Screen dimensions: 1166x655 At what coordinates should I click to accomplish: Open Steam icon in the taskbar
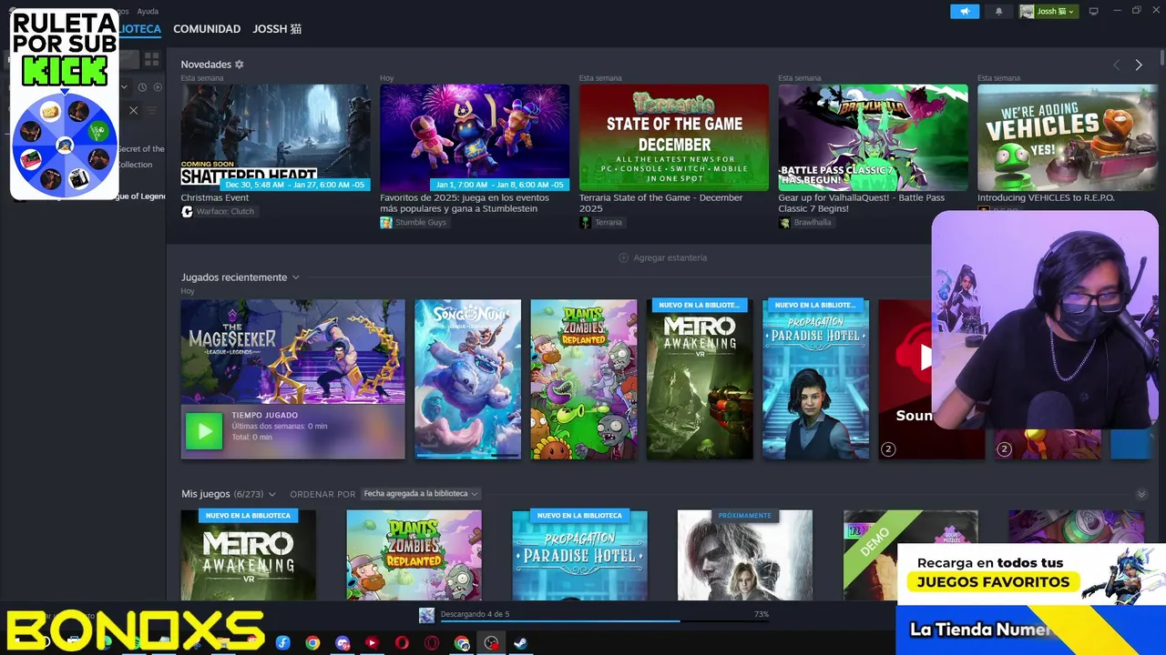pos(520,643)
